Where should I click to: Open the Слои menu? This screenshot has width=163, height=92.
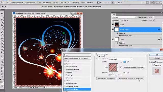39,3
